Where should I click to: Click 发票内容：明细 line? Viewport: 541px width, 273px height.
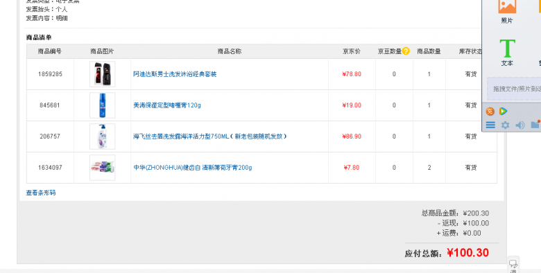(47, 18)
